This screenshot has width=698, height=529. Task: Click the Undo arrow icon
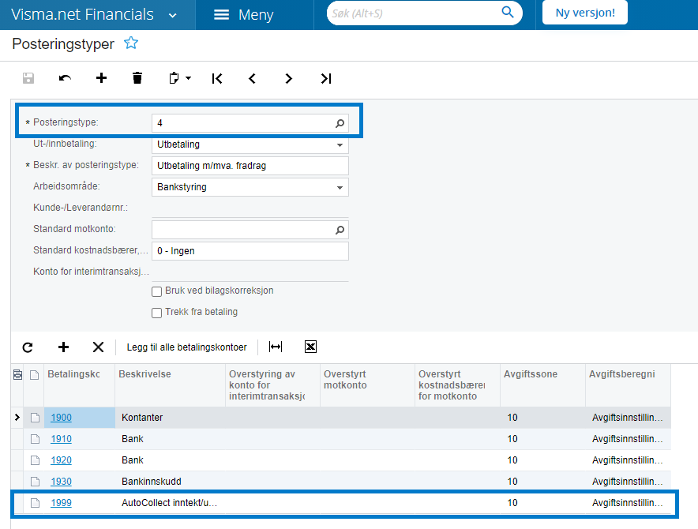click(x=65, y=78)
